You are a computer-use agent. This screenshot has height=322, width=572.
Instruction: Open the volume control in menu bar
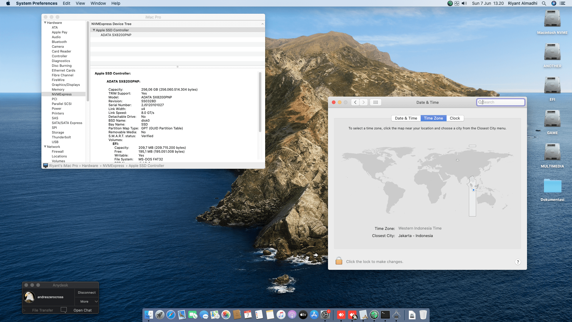[464, 3]
